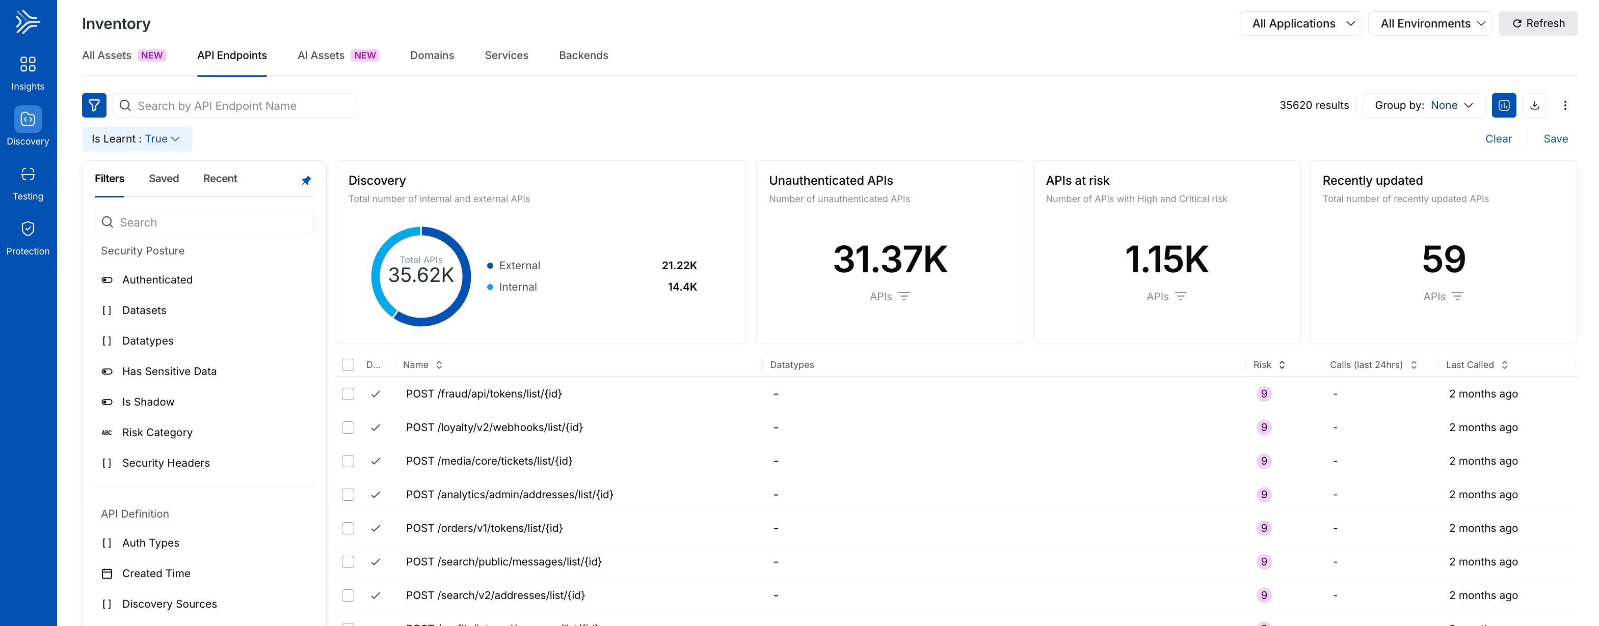Viewport: 1599px width, 626px height.
Task: Open the Group by None dropdown
Action: pos(1424,105)
